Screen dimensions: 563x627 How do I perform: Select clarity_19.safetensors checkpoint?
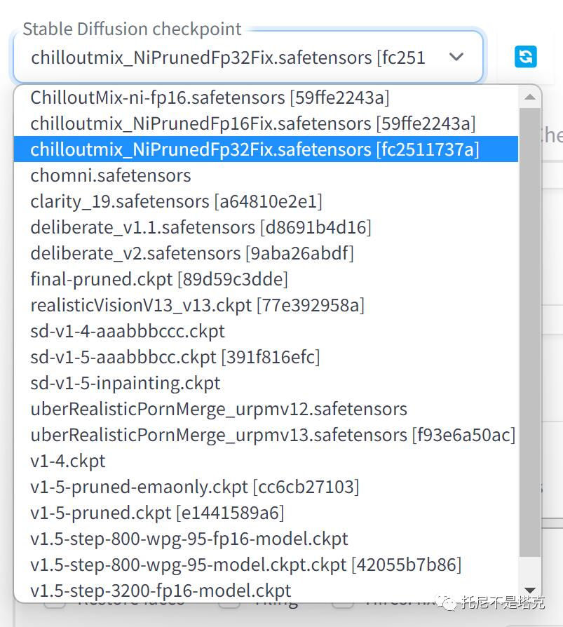pyautogui.click(x=266, y=201)
